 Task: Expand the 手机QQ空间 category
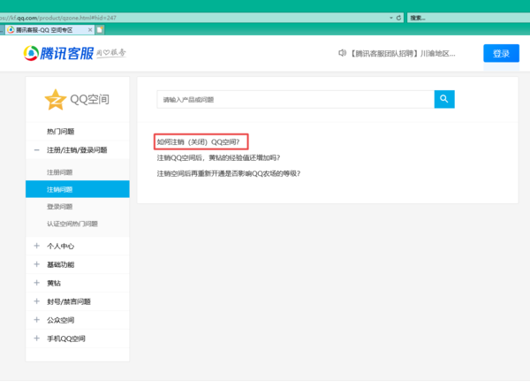(36, 339)
